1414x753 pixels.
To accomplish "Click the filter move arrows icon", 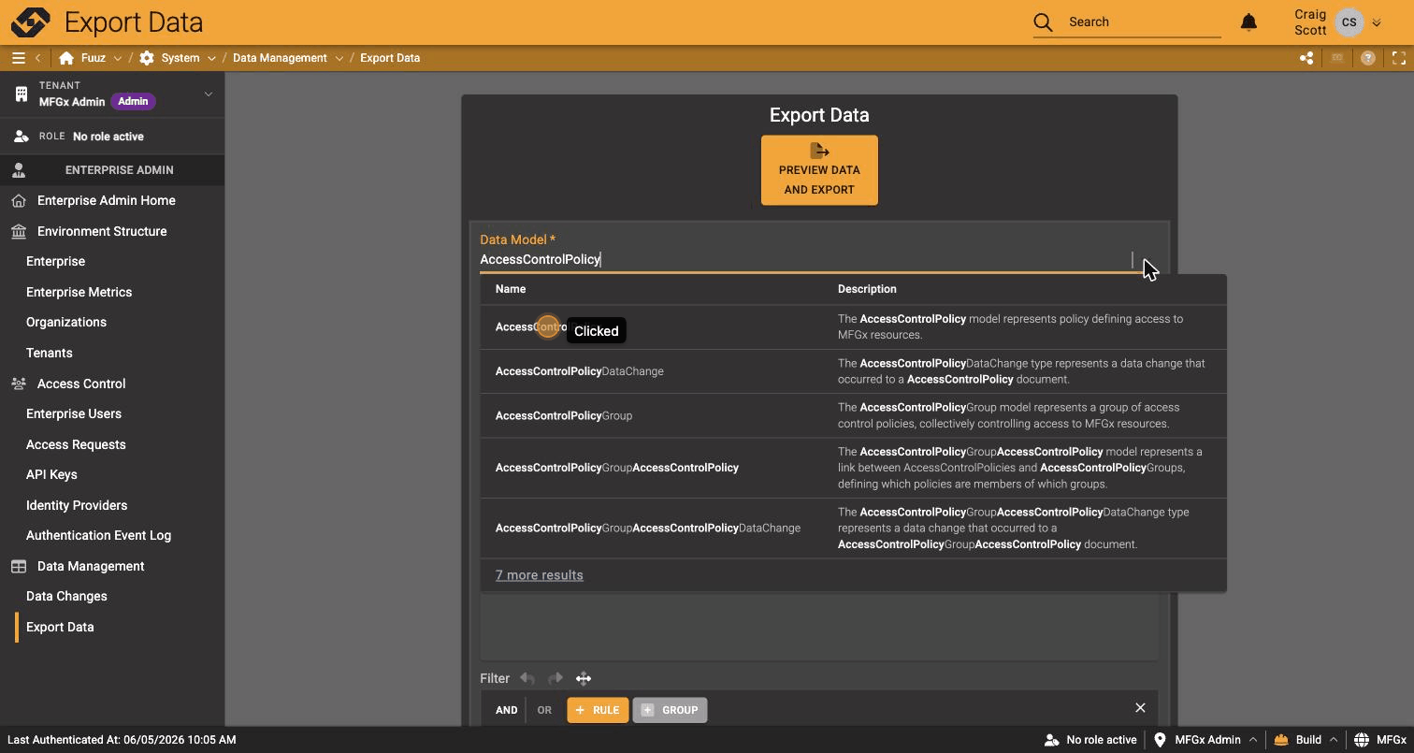I will (x=584, y=678).
